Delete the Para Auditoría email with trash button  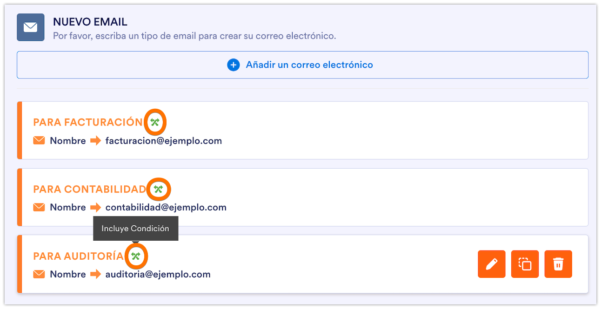pos(558,264)
